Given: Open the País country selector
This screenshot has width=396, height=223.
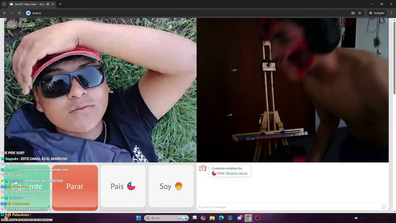Looking at the screenshot, I should coord(123,186).
